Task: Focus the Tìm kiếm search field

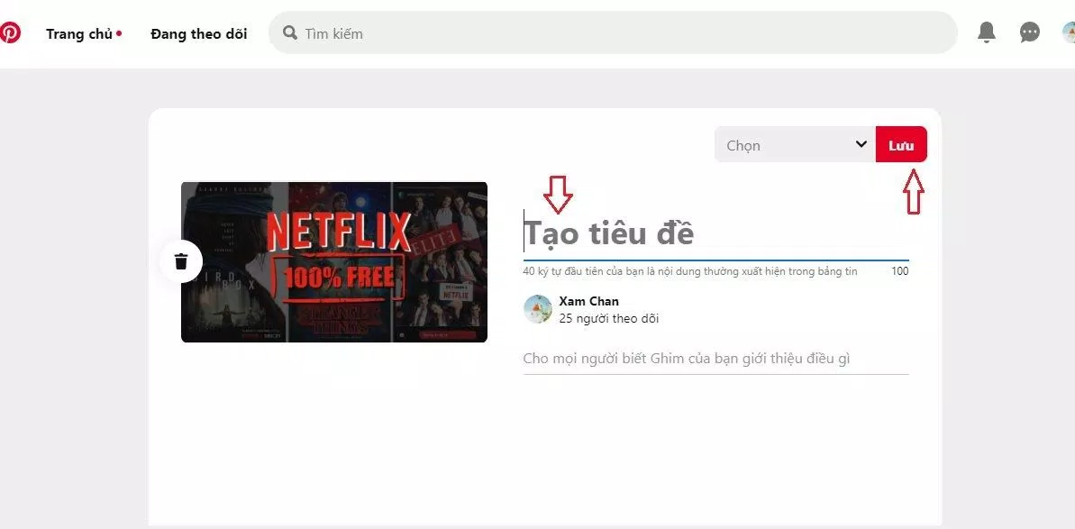Action: (x=622, y=33)
